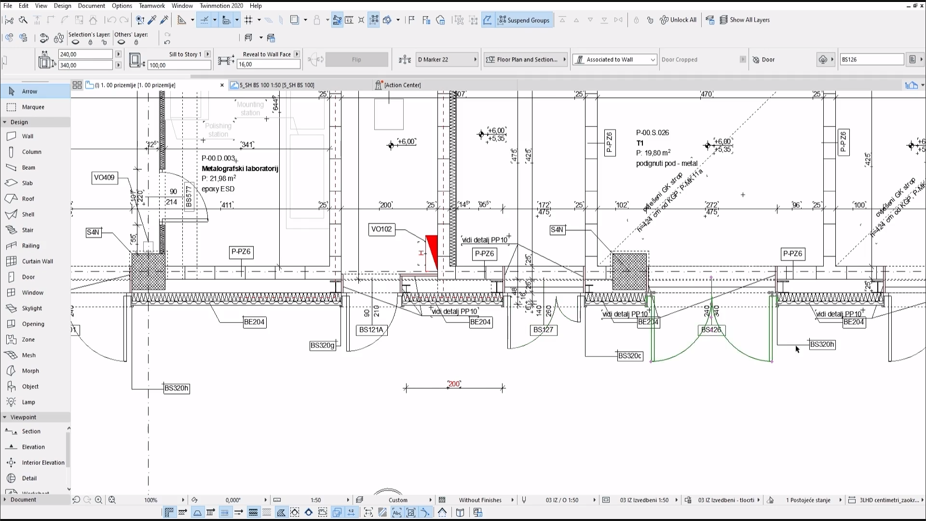Toggle Suspend Groups
926x521 pixels.
524,20
